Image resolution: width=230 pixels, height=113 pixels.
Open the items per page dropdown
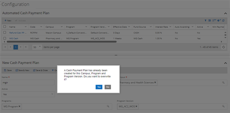click(37, 47)
